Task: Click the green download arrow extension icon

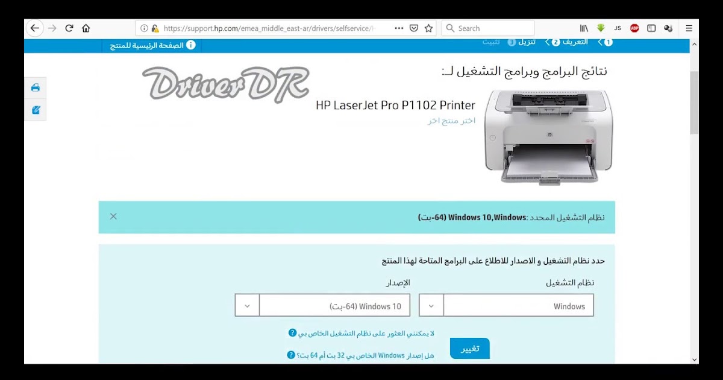Action: coord(601,28)
